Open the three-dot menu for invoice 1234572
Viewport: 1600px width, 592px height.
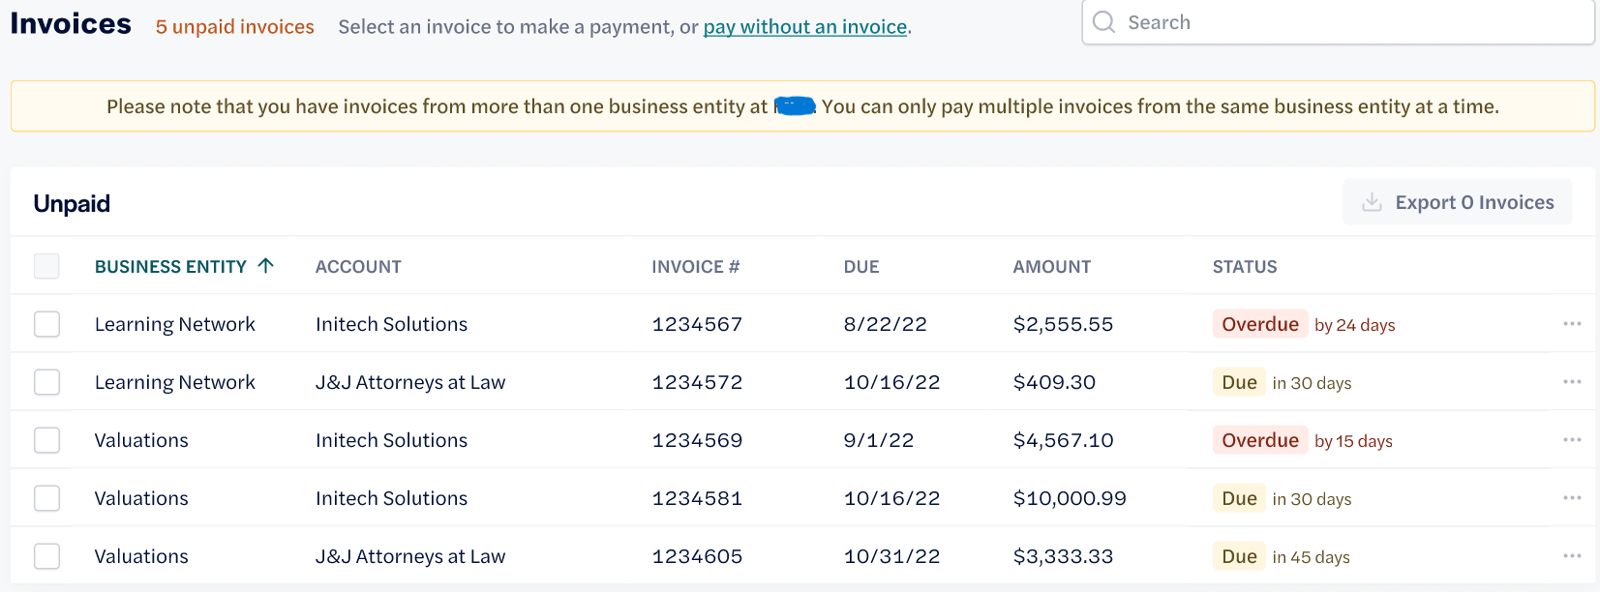point(1572,382)
